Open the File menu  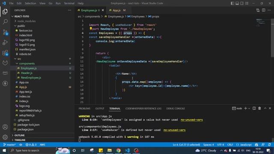click(x=11, y=3)
